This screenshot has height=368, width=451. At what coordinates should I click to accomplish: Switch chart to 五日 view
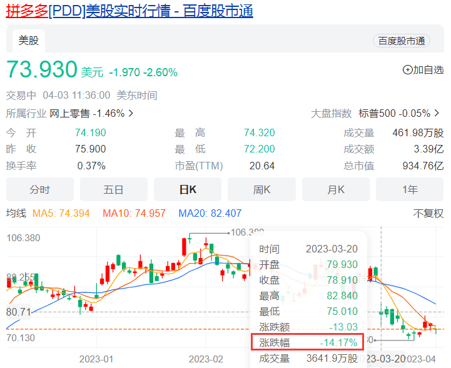[x=114, y=189]
